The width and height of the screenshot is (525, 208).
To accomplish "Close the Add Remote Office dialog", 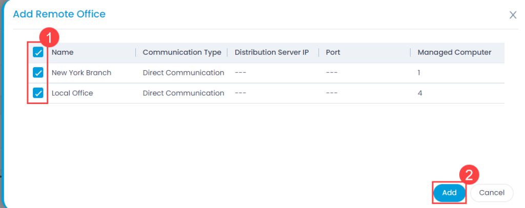I will pyautogui.click(x=513, y=15).
